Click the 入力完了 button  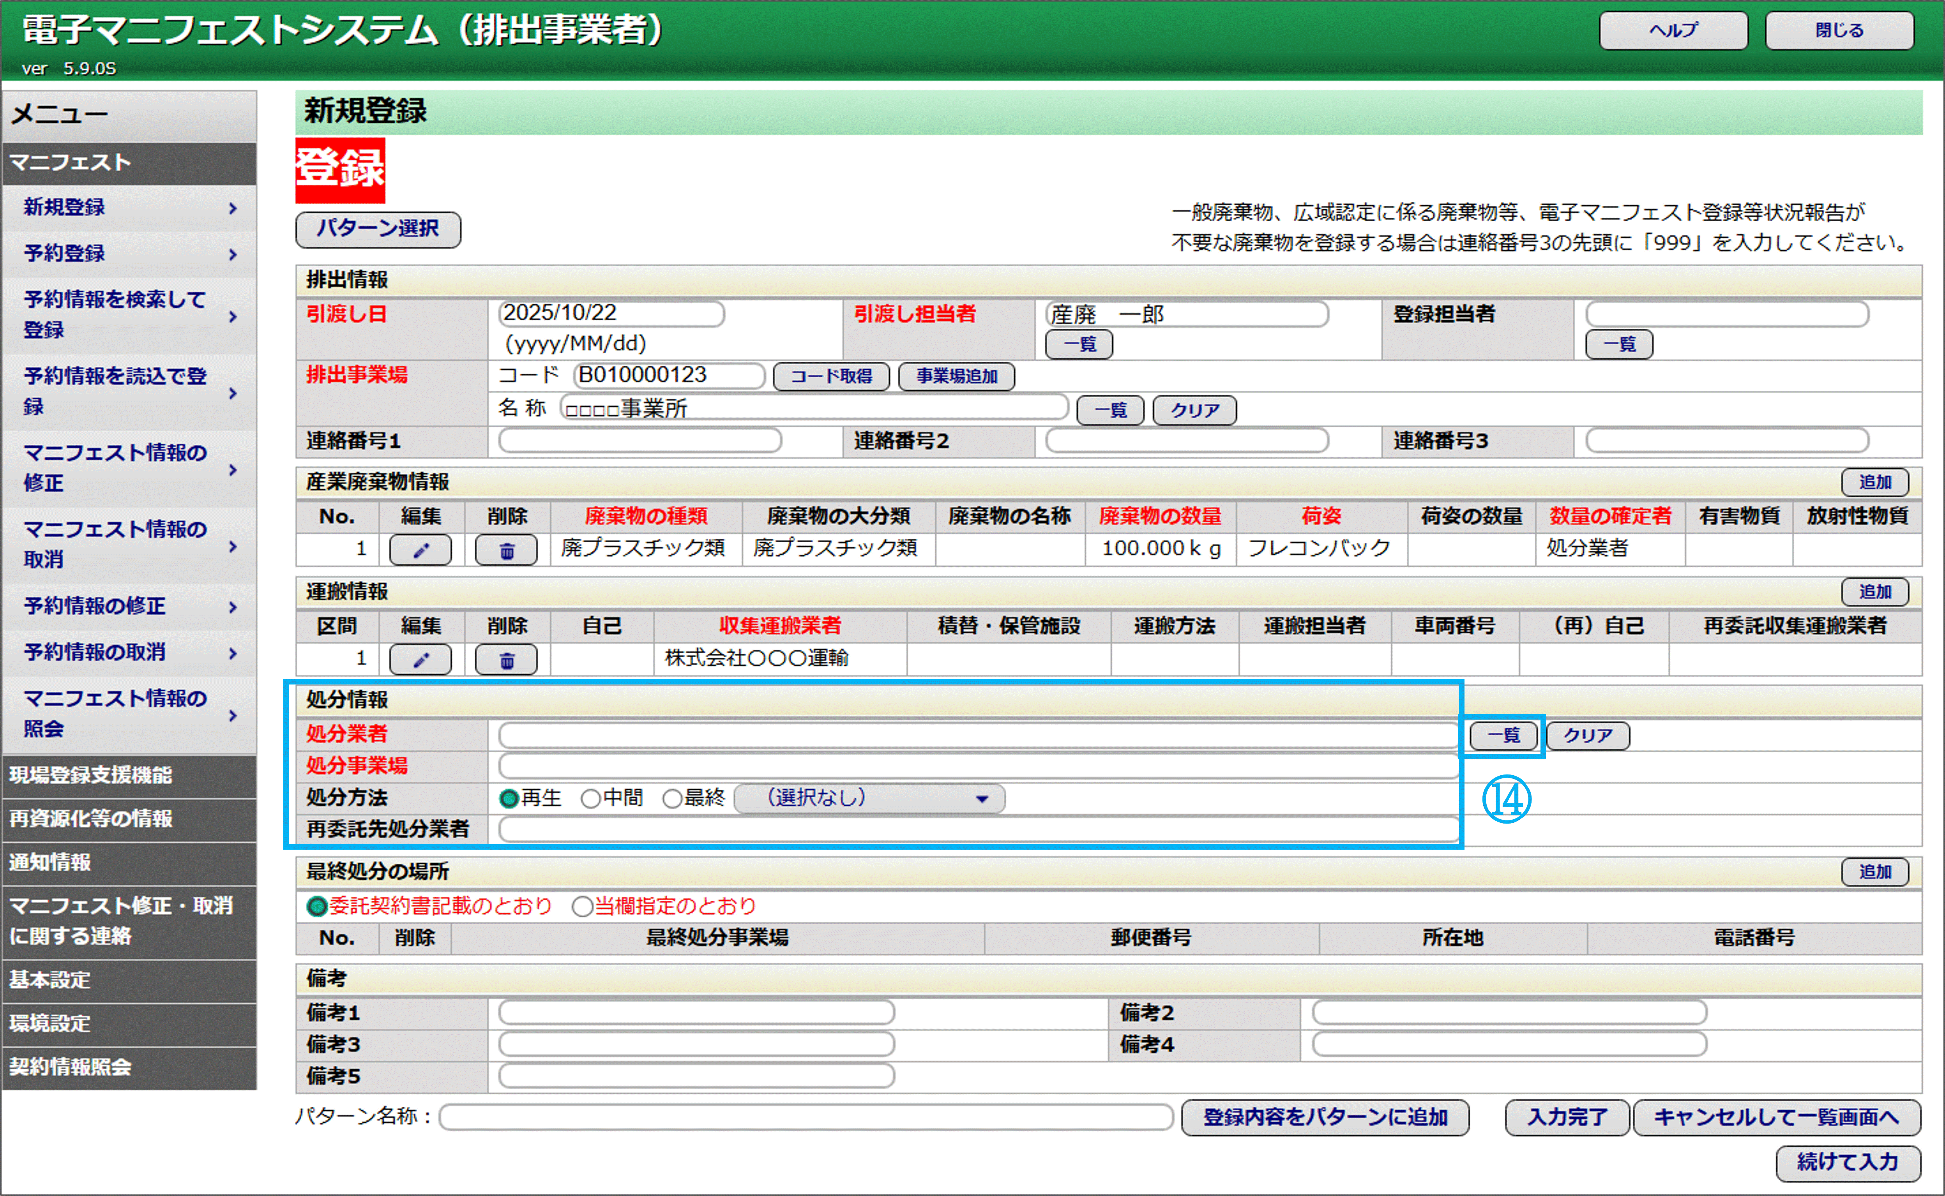coord(1567,1118)
